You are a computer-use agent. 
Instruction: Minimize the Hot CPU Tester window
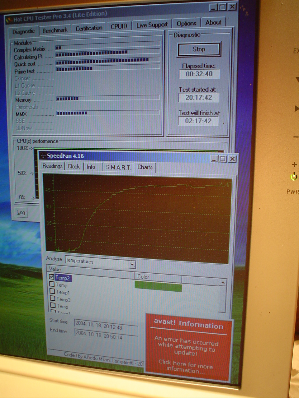(x=213, y=7)
